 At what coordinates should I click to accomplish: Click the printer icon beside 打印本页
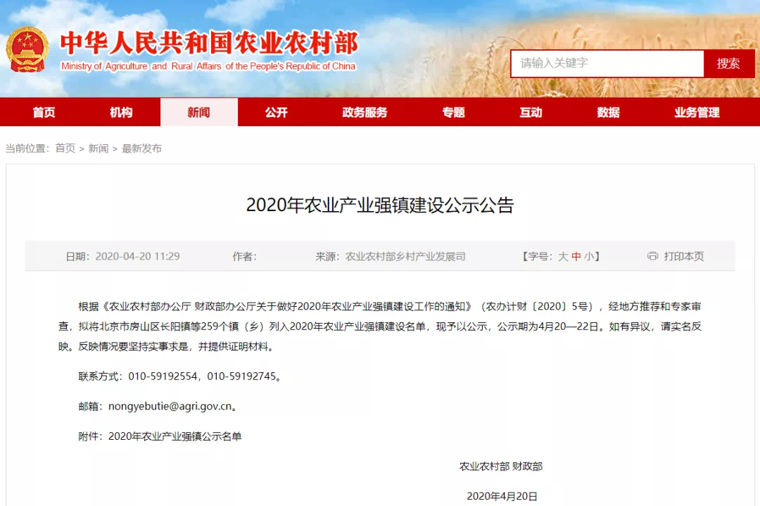point(653,256)
